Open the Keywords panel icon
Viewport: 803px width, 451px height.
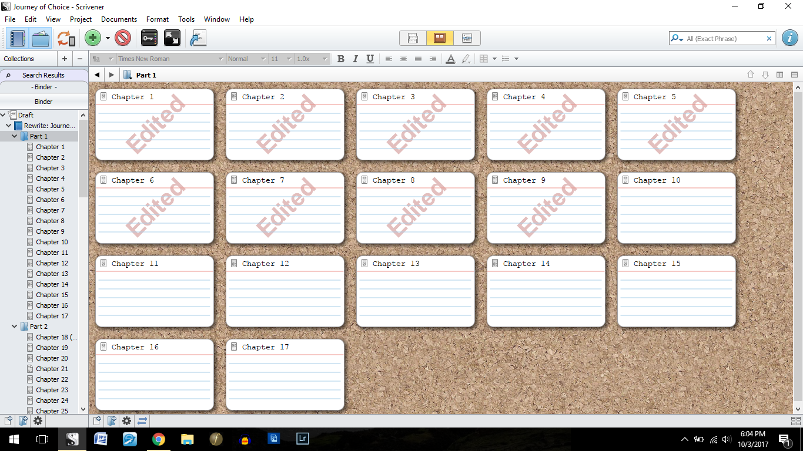pos(149,39)
